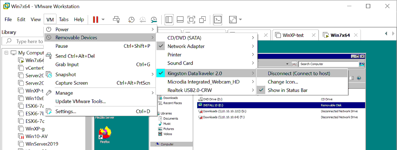
Task: Select DVD Drive (D:) in guest Explorer
Action: tap(211, 99)
